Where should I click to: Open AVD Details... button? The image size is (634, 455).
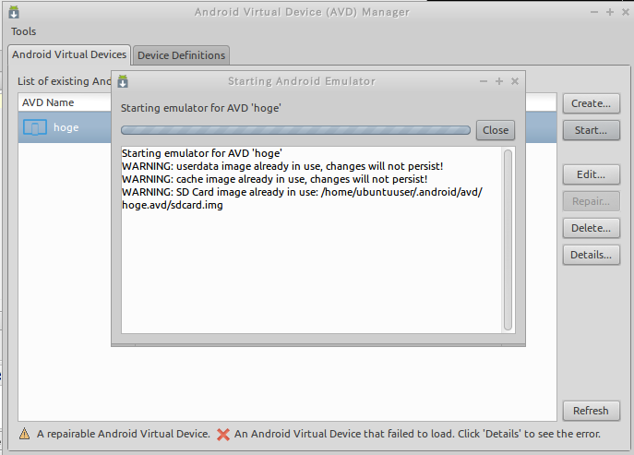pos(591,255)
